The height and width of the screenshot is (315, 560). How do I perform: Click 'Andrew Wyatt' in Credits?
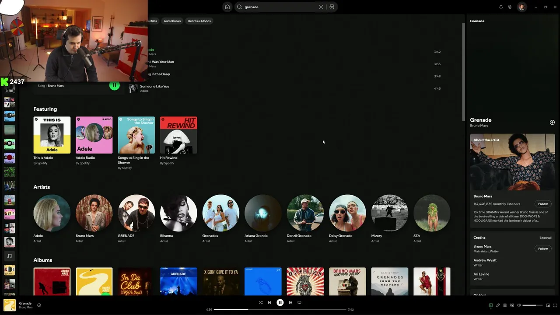485,260
